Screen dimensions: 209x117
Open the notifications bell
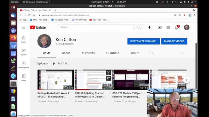[x=177, y=27]
